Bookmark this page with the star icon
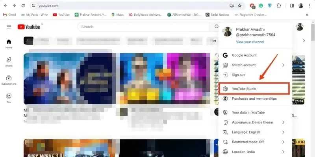315x157 pixels. 240,6
